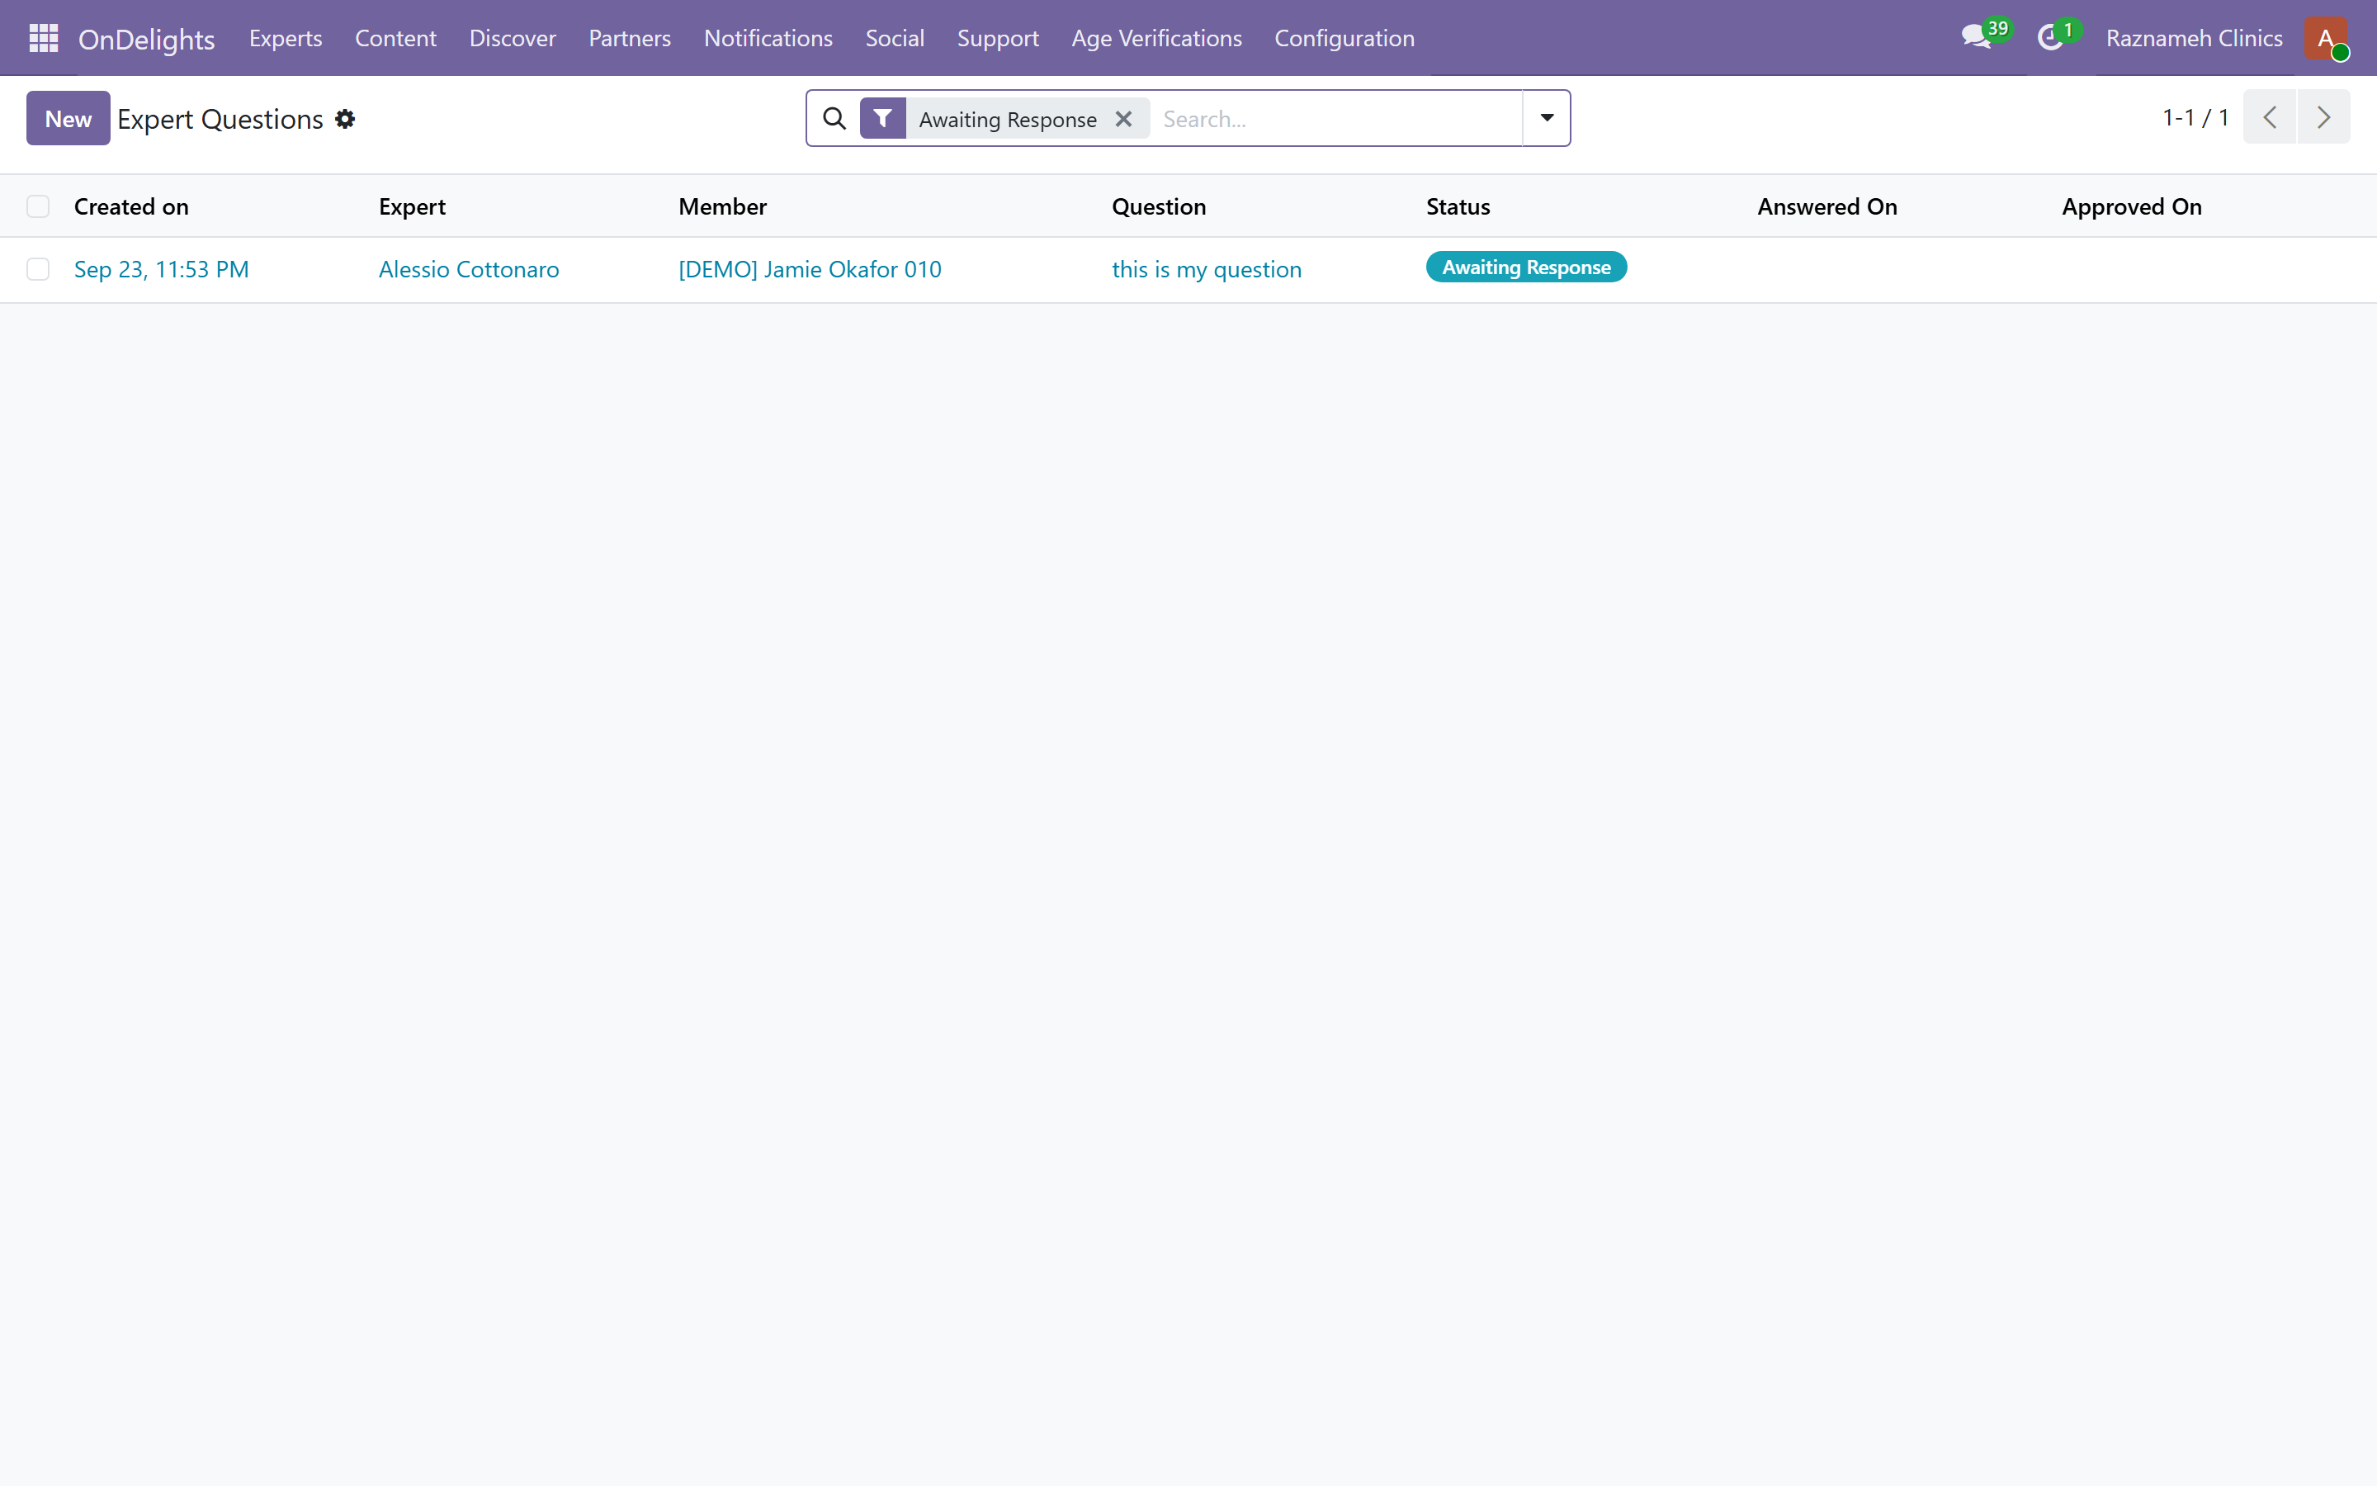The image size is (2377, 1486).
Task: Click the Alessio Cottonaro expert cell
Action: 470,269
